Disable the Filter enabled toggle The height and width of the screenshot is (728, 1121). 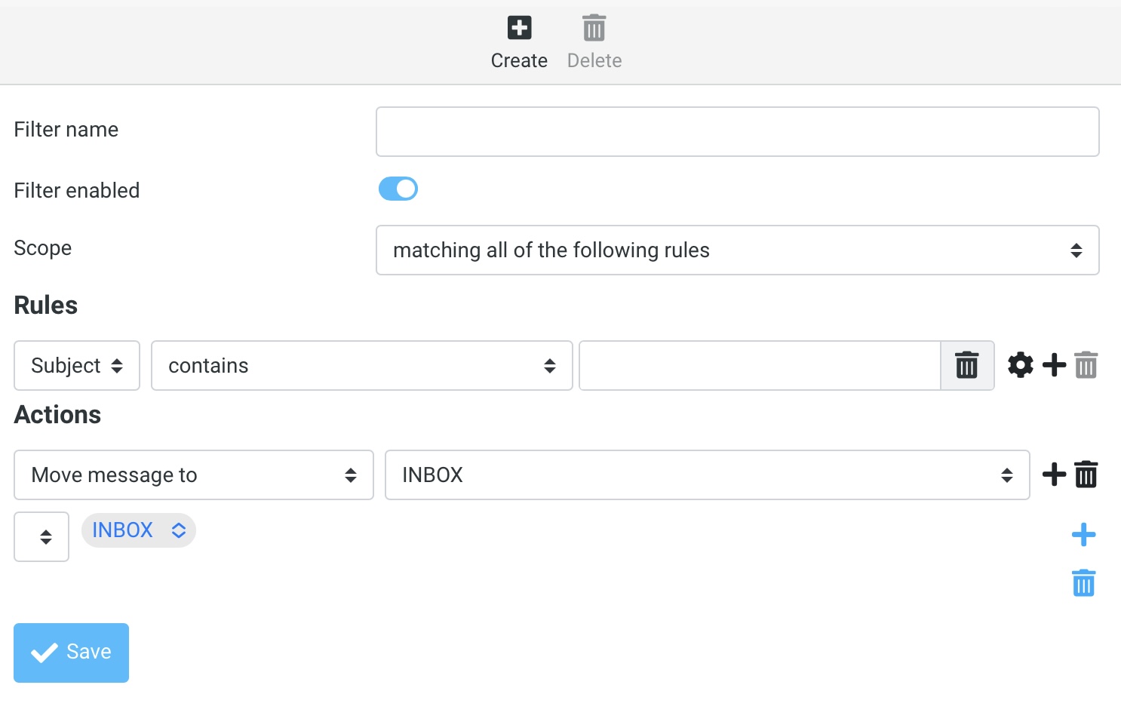tap(398, 189)
